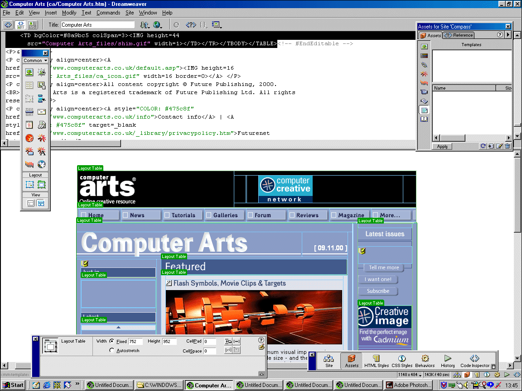Image resolution: width=522 pixels, height=391 pixels.
Task: Open Code Inspector from launcher
Action: (x=475, y=361)
